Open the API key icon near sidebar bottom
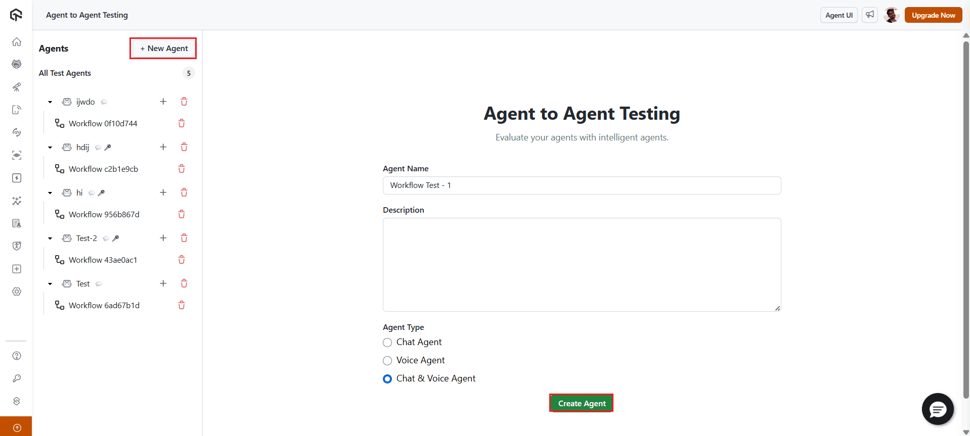The height and width of the screenshot is (436, 970). (16, 378)
